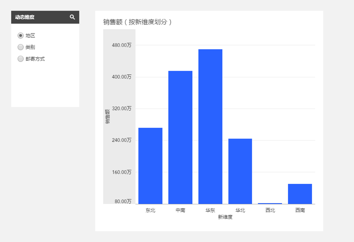This screenshot has width=354, height=242.
Task: Click the 480.00万 y-axis tick label
Action: 122,45
